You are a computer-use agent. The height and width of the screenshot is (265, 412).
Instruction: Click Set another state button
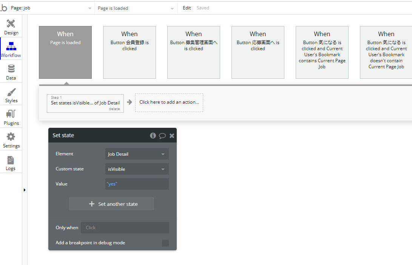point(111,204)
